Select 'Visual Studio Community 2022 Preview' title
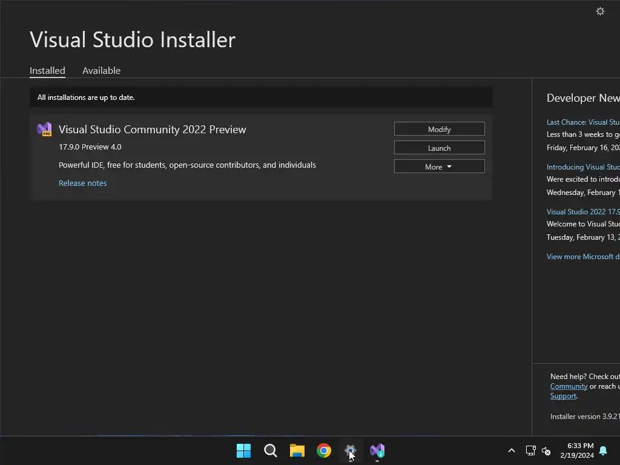 pyautogui.click(x=152, y=130)
